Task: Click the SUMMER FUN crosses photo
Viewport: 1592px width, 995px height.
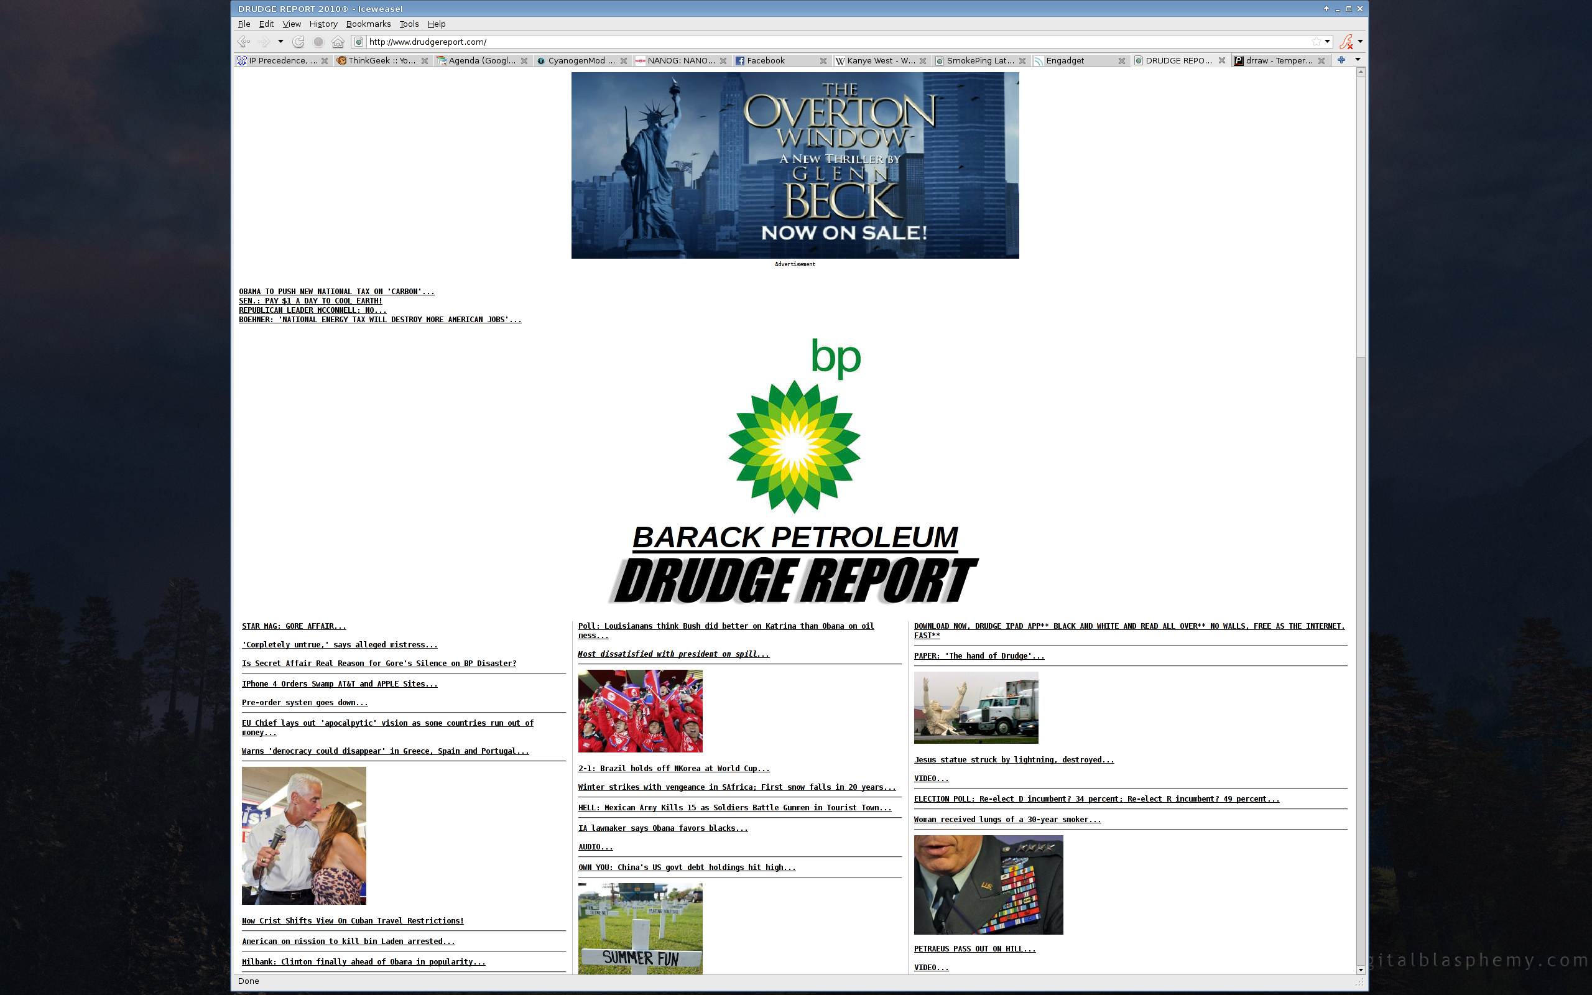Action: (x=640, y=928)
